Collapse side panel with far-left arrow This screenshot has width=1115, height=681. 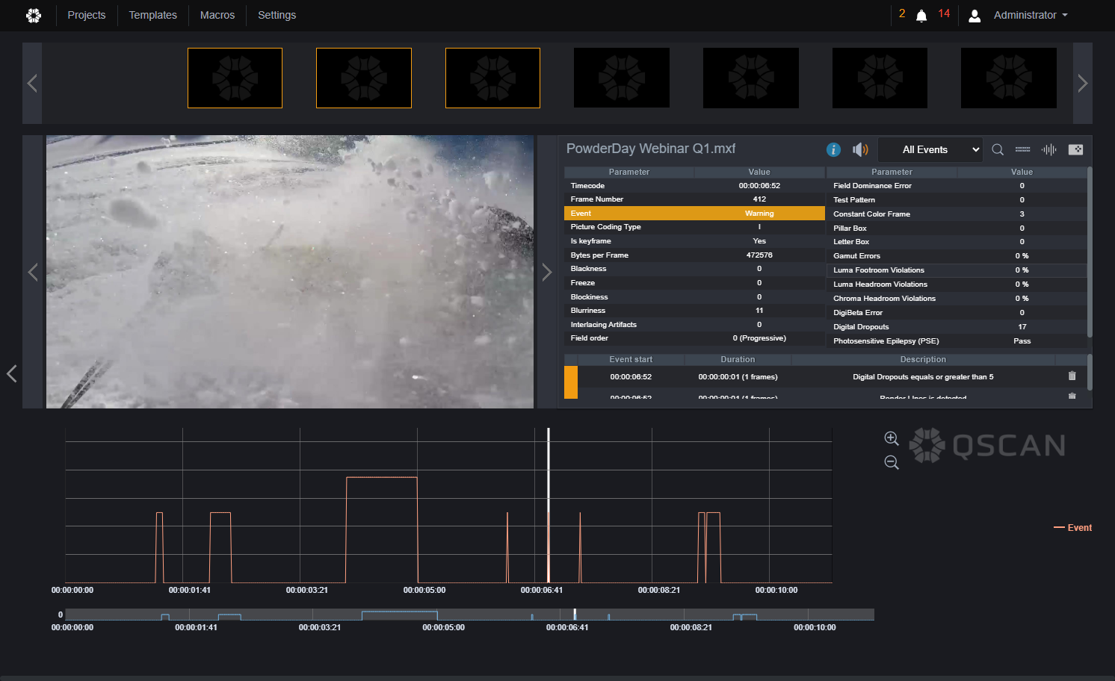click(11, 373)
